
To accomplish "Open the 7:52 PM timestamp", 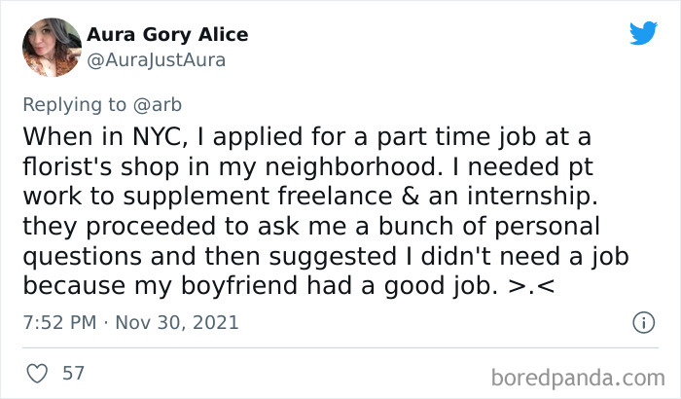I will click(59, 322).
